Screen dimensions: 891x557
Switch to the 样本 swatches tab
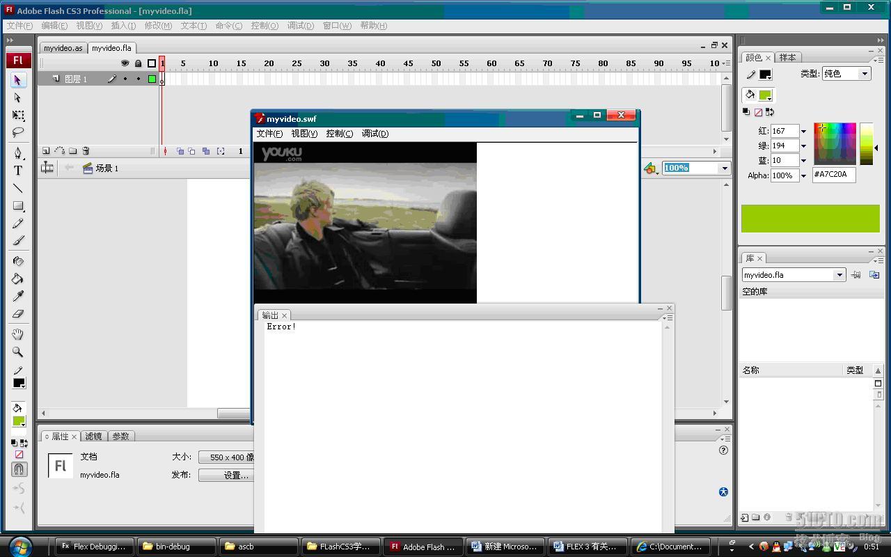787,58
